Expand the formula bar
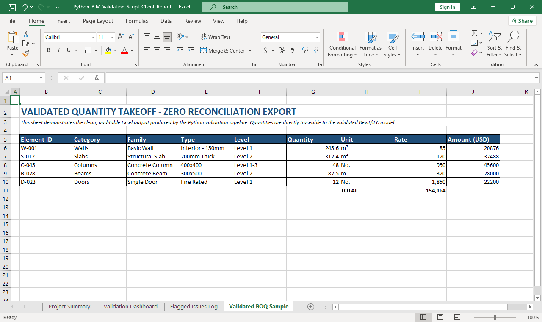542x322 pixels. point(536,78)
